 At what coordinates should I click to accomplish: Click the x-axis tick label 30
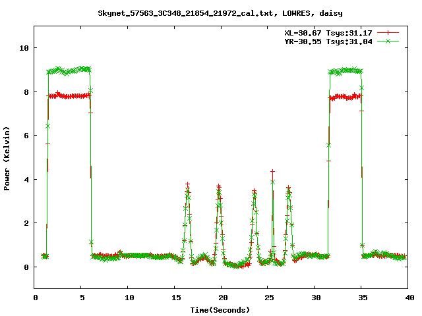(316, 298)
